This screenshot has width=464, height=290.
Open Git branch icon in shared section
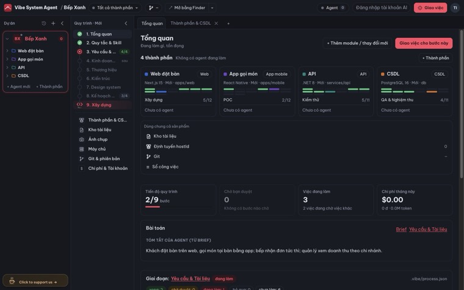148,156
